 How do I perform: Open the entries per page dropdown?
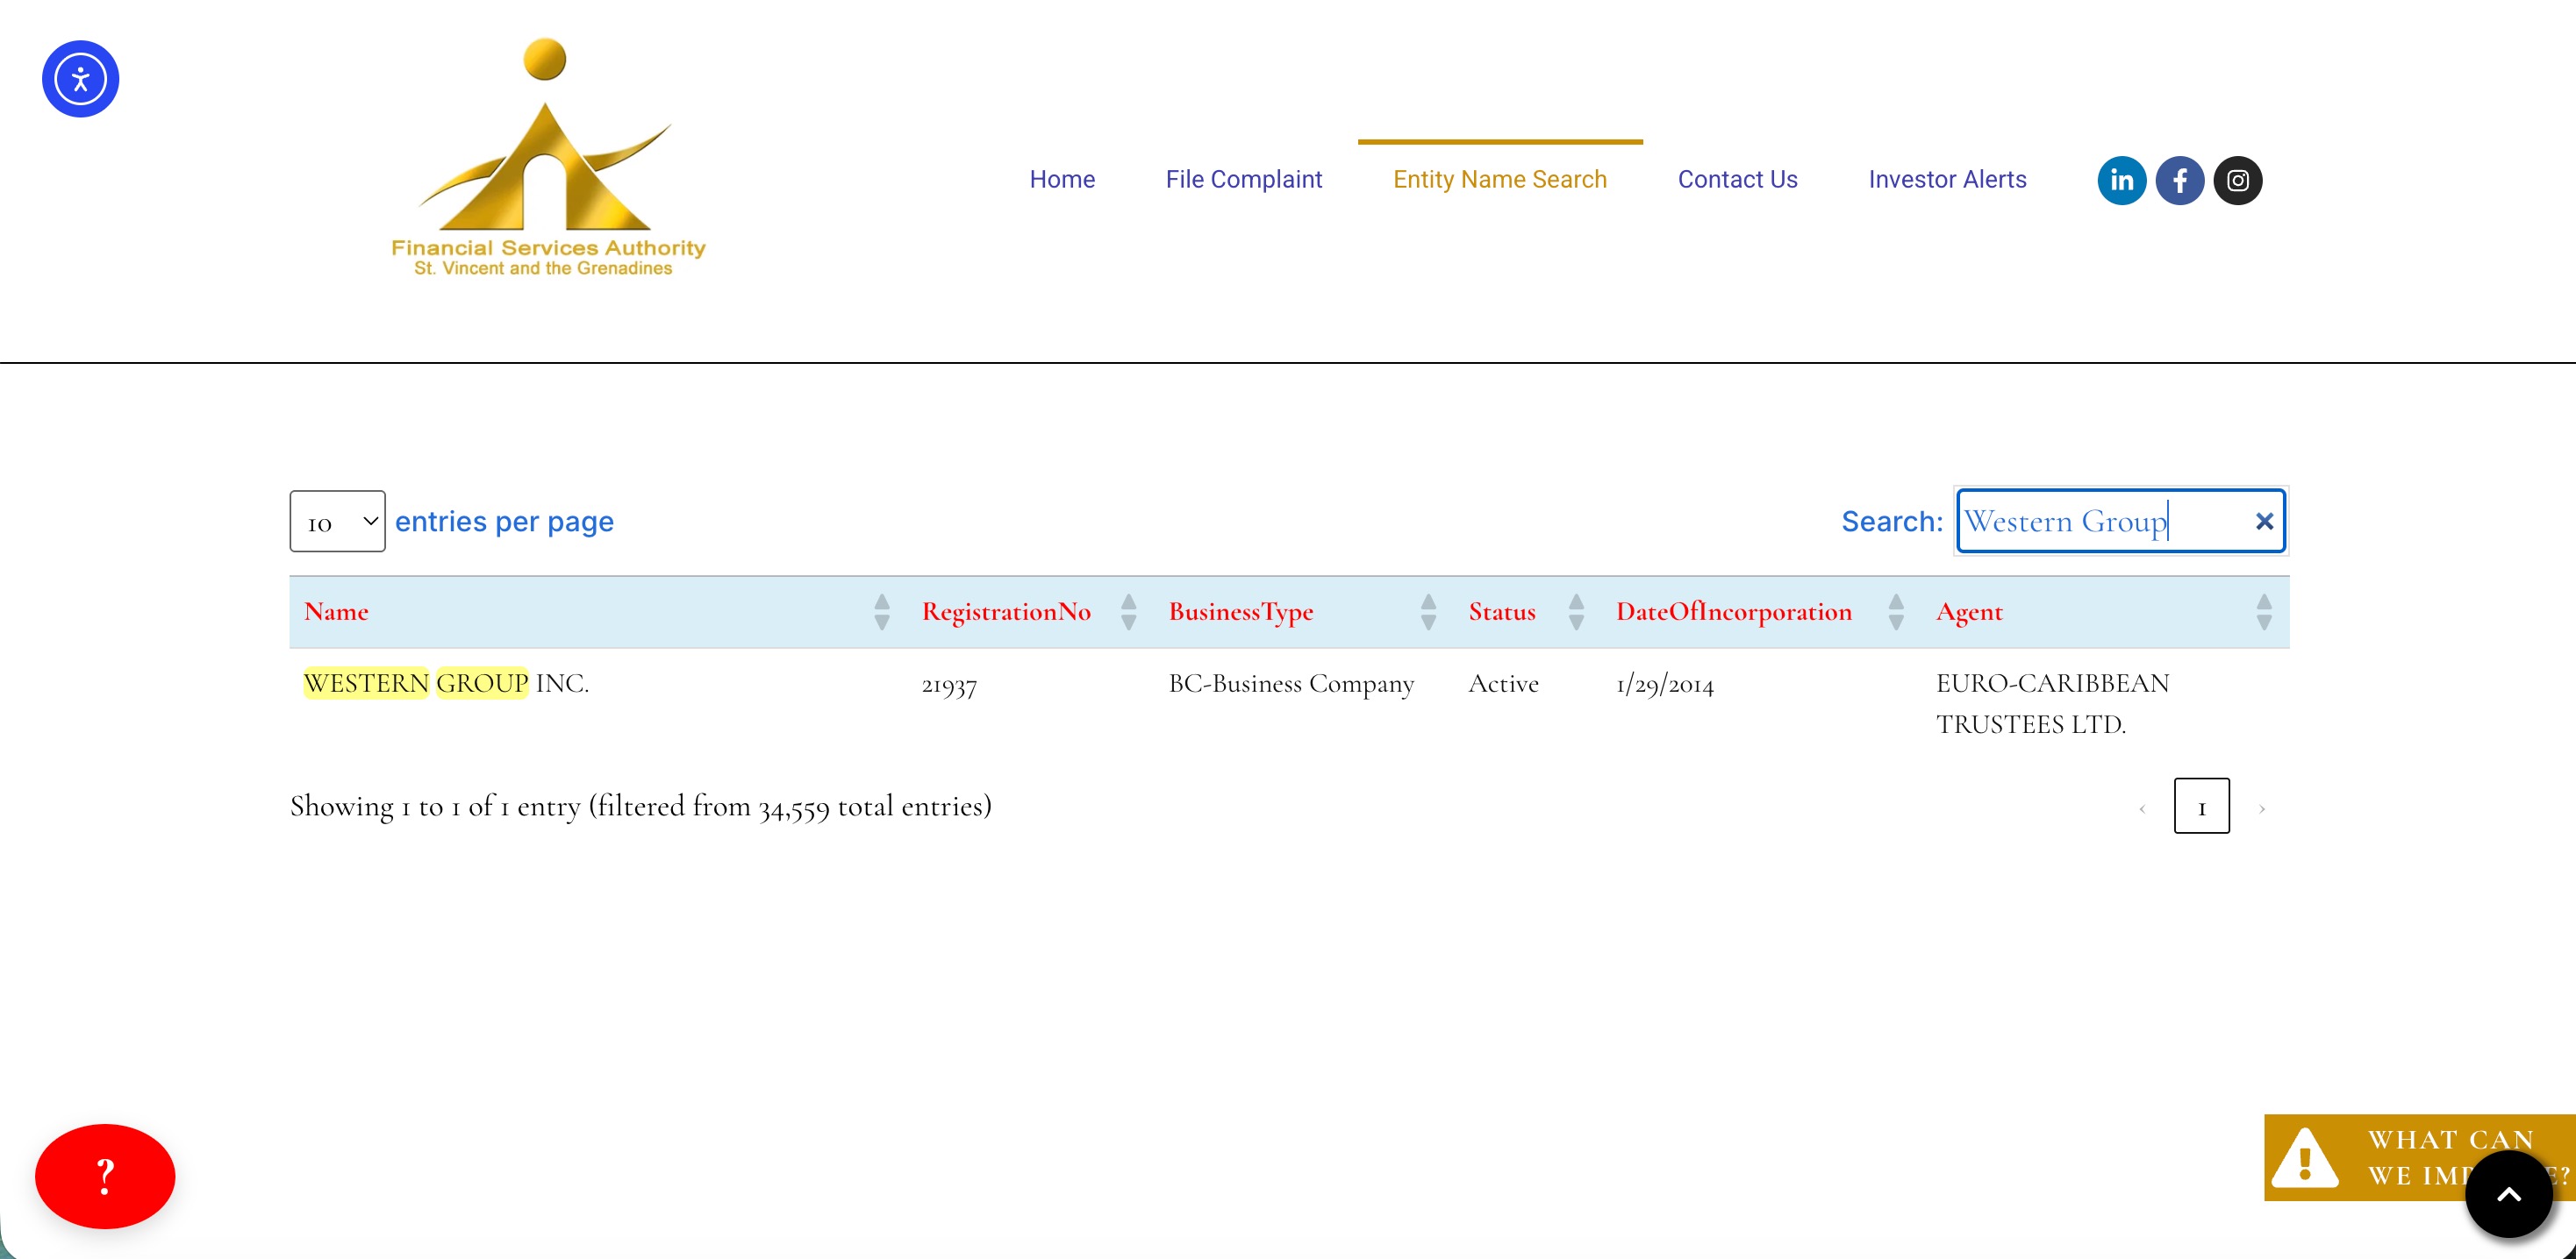click(x=337, y=522)
